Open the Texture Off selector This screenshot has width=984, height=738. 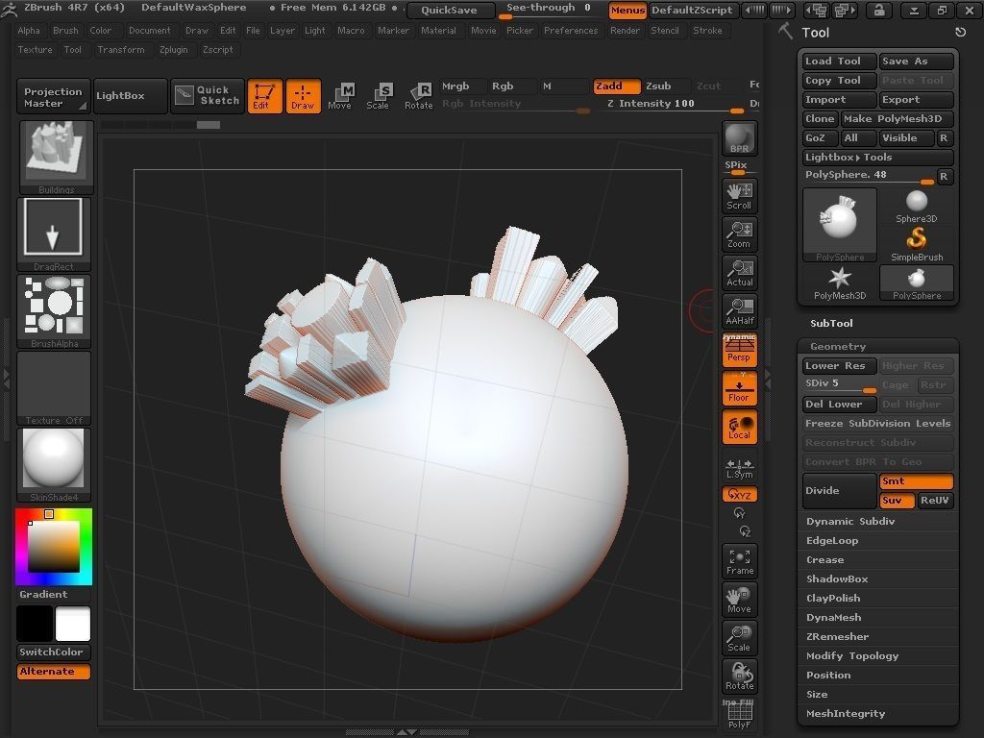pyautogui.click(x=54, y=388)
